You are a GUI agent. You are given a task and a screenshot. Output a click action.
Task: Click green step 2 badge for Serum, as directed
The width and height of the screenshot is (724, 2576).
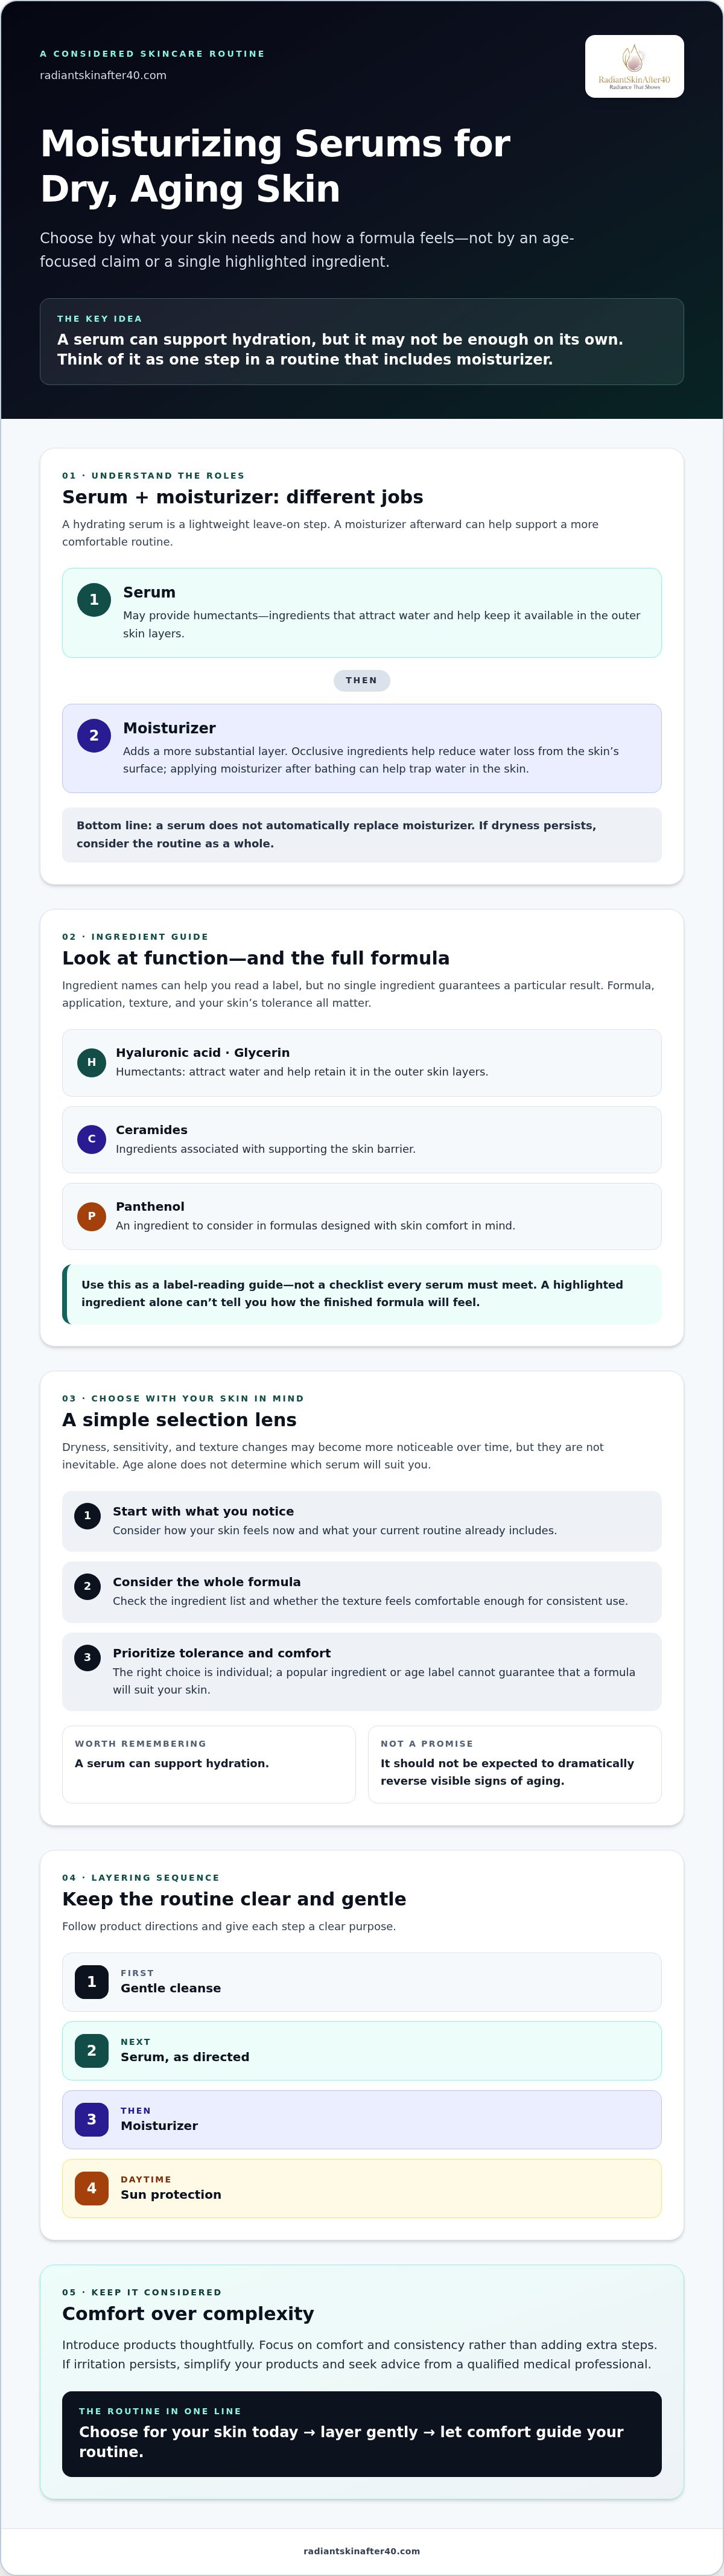[x=91, y=2050]
